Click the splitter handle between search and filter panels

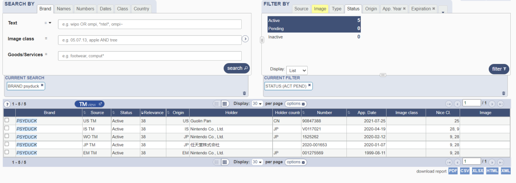click(x=262, y=40)
